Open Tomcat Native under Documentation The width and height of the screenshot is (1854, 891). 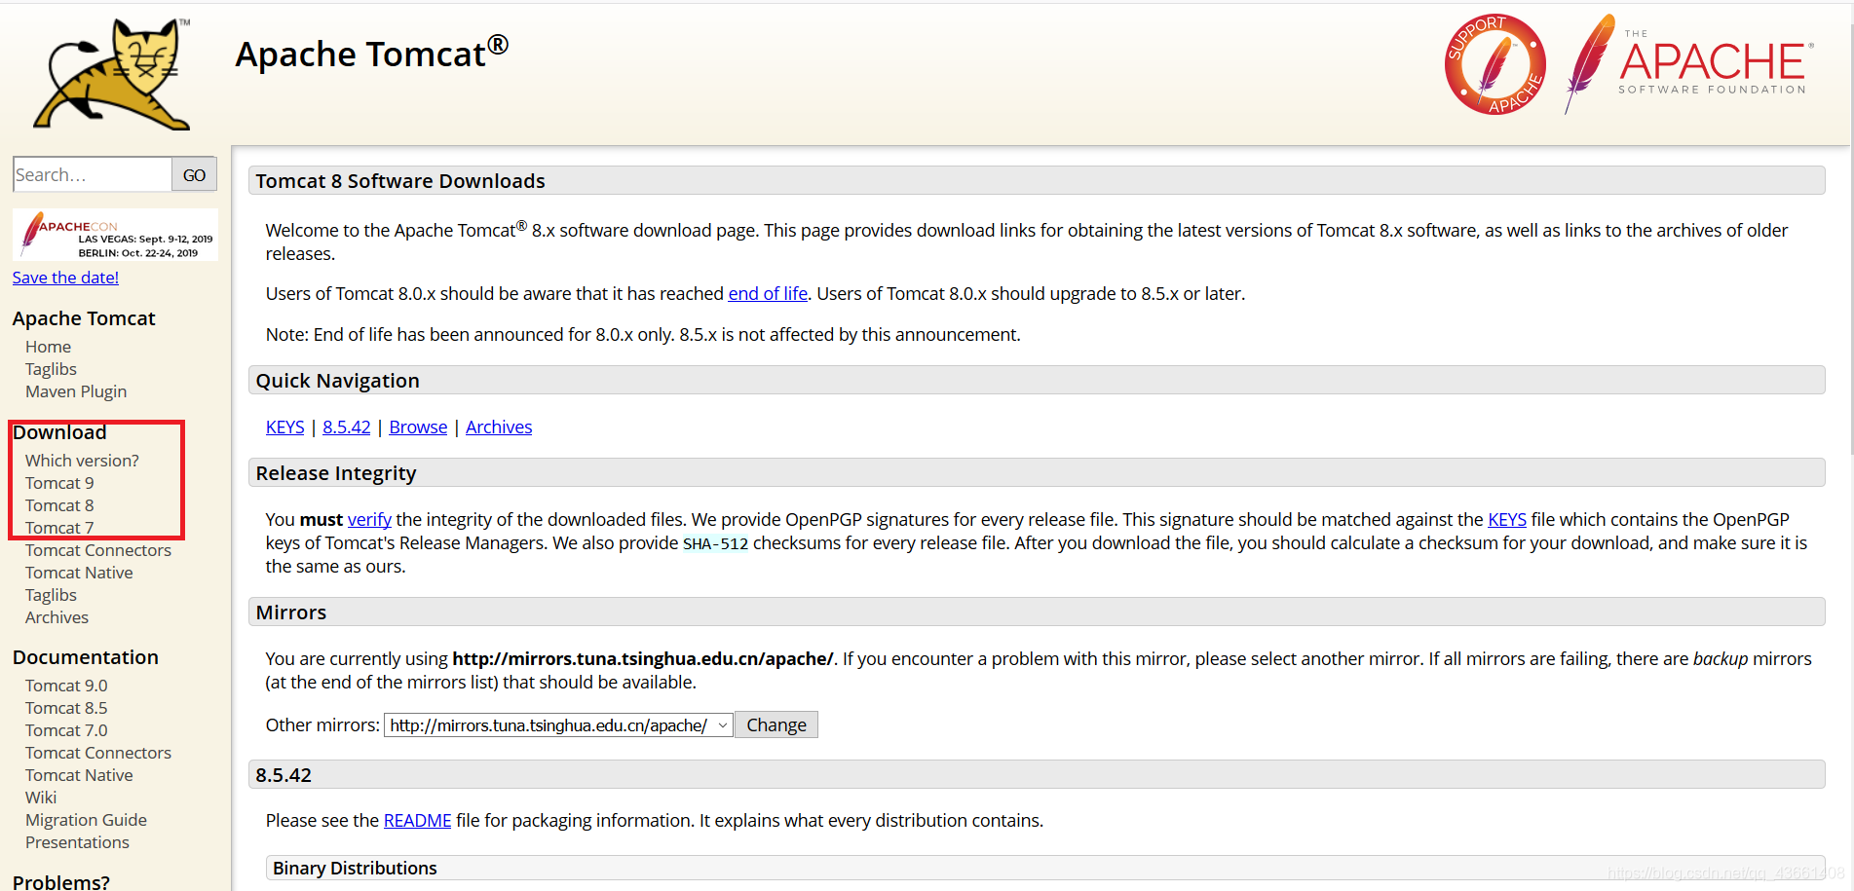[x=79, y=775]
